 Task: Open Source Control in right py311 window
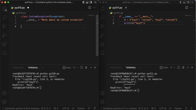pos(102,26)
